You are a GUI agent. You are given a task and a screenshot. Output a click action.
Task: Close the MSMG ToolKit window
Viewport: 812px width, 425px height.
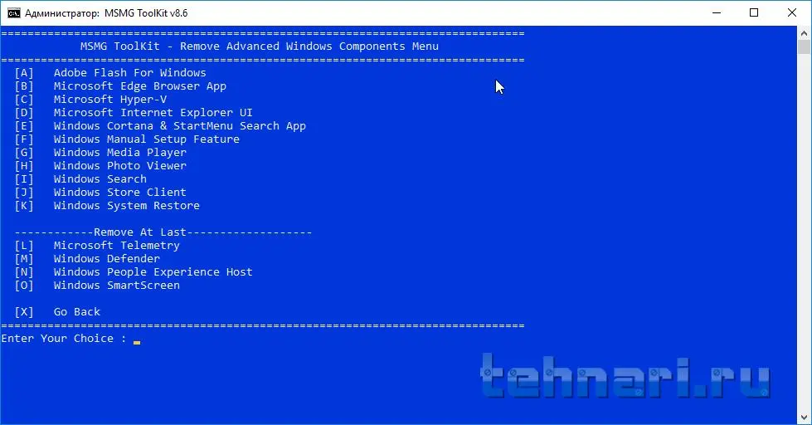pyautogui.click(x=792, y=13)
